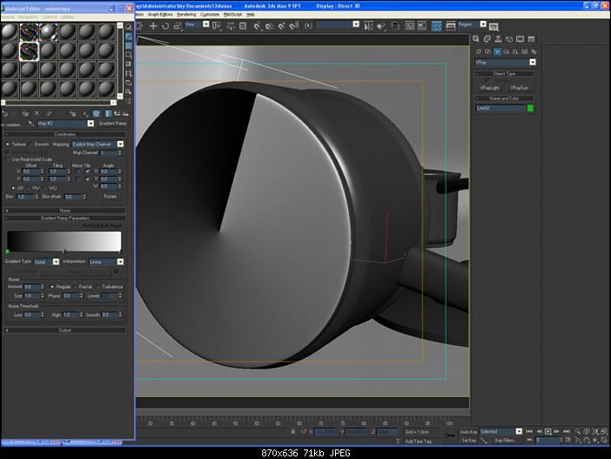Screen dimensions: 611x459
Task: Switch to Lights category in Create panel
Action: click(497, 51)
